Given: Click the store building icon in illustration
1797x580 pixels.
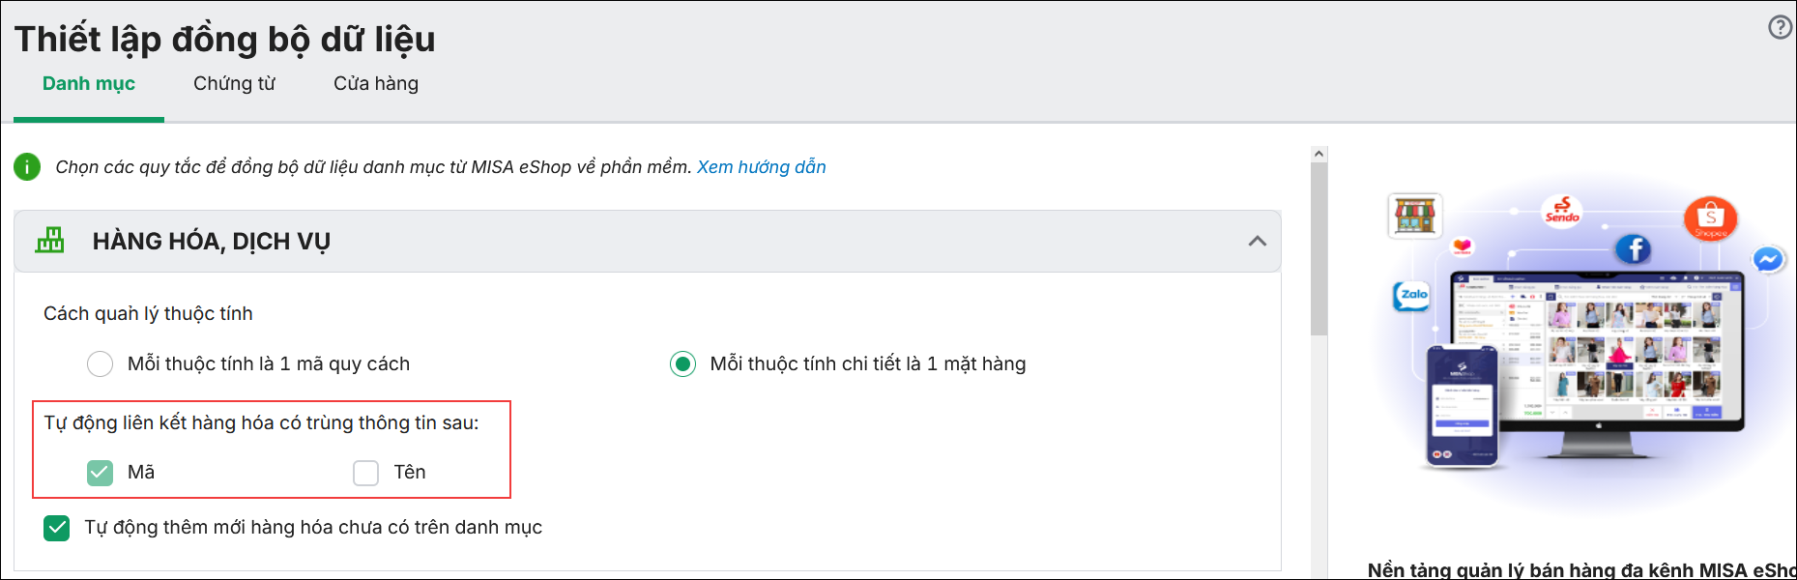Looking at the screenshot, I should (1414, 215).
